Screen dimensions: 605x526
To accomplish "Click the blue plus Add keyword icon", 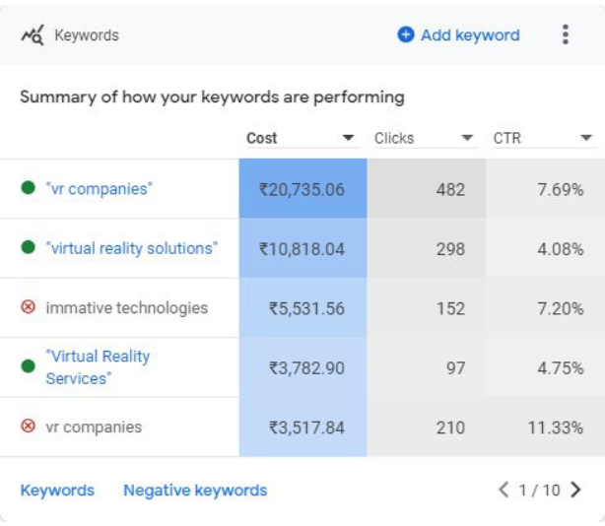I will tap(405, 35).
